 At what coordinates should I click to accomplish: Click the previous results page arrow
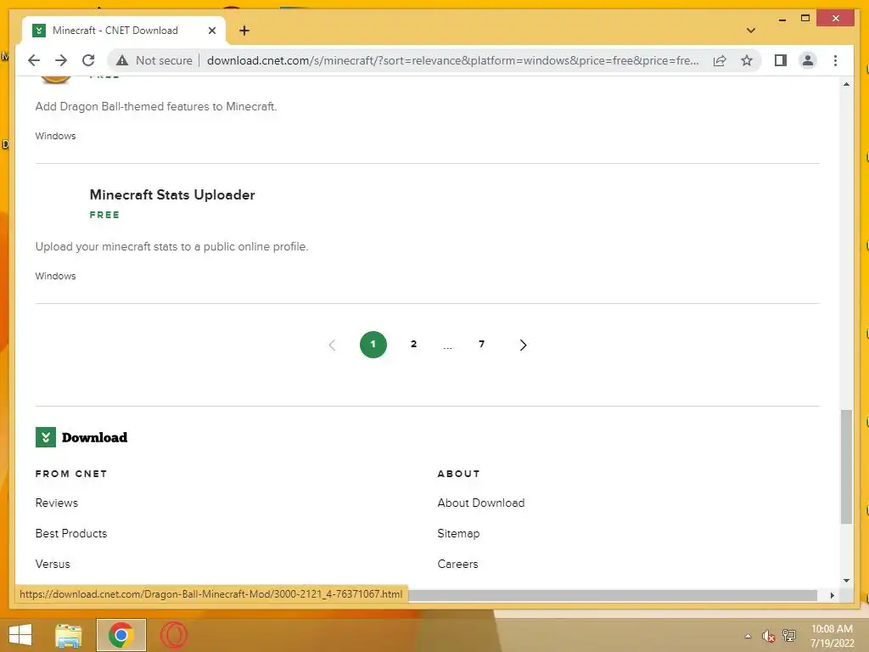(332, 345)
